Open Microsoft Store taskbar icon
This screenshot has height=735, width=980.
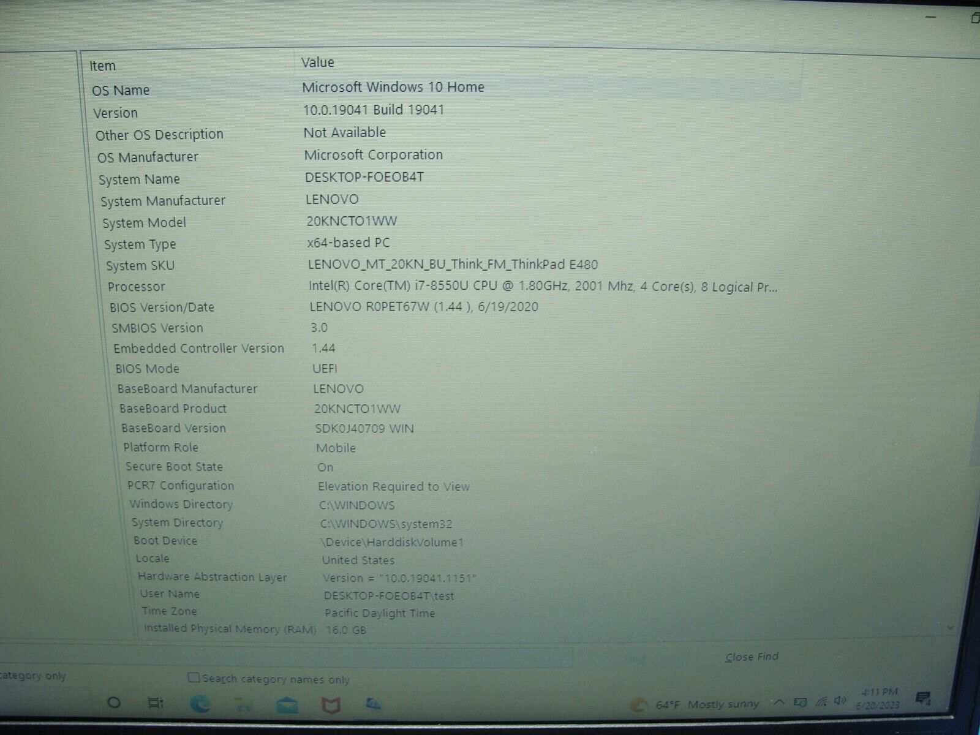(243, 704)
